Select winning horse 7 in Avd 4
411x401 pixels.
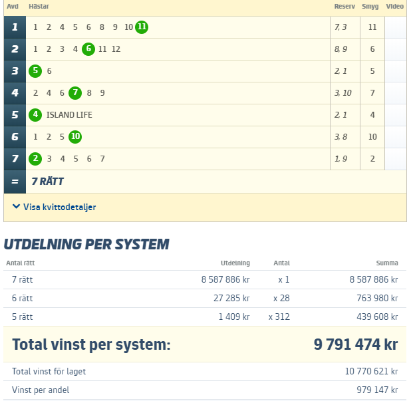pyautogui.click(x=75, y=93)
